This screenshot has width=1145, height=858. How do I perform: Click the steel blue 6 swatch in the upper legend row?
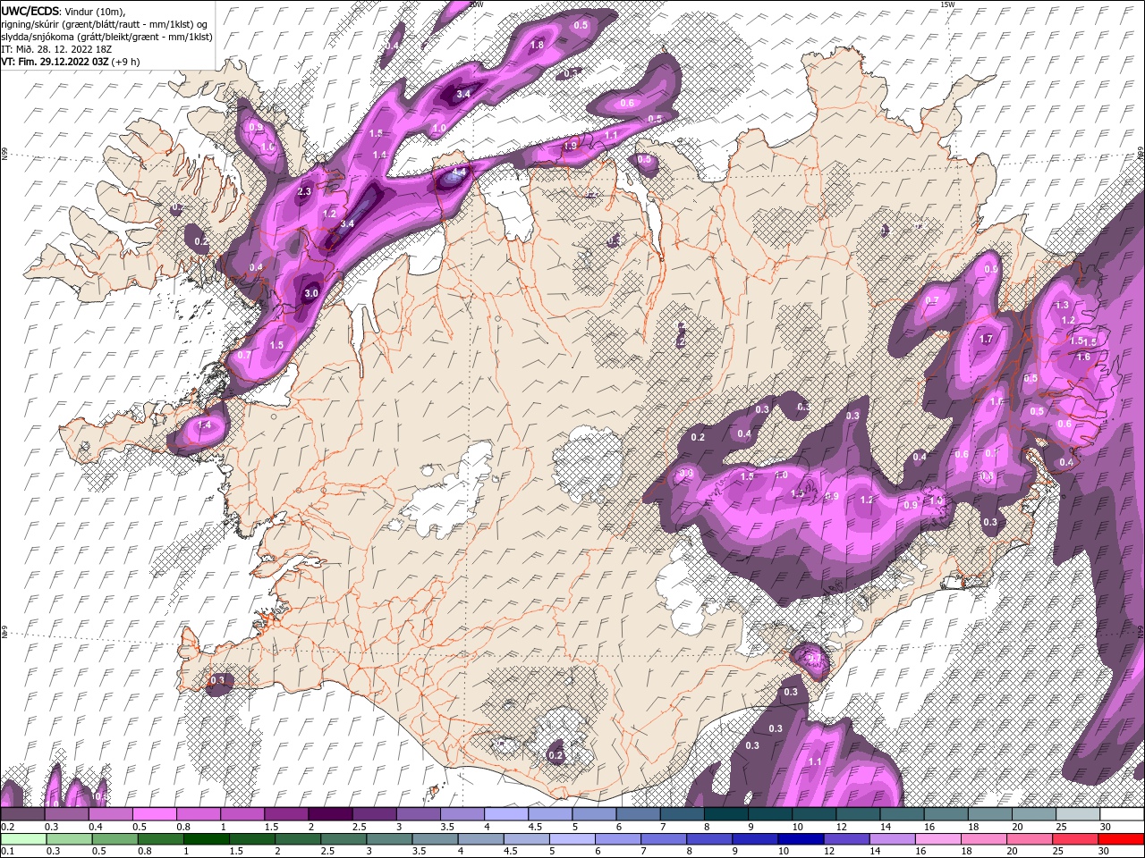(x=638, y=814)
